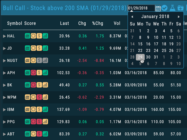Click the red circle score icon for APH

point(33,73)
